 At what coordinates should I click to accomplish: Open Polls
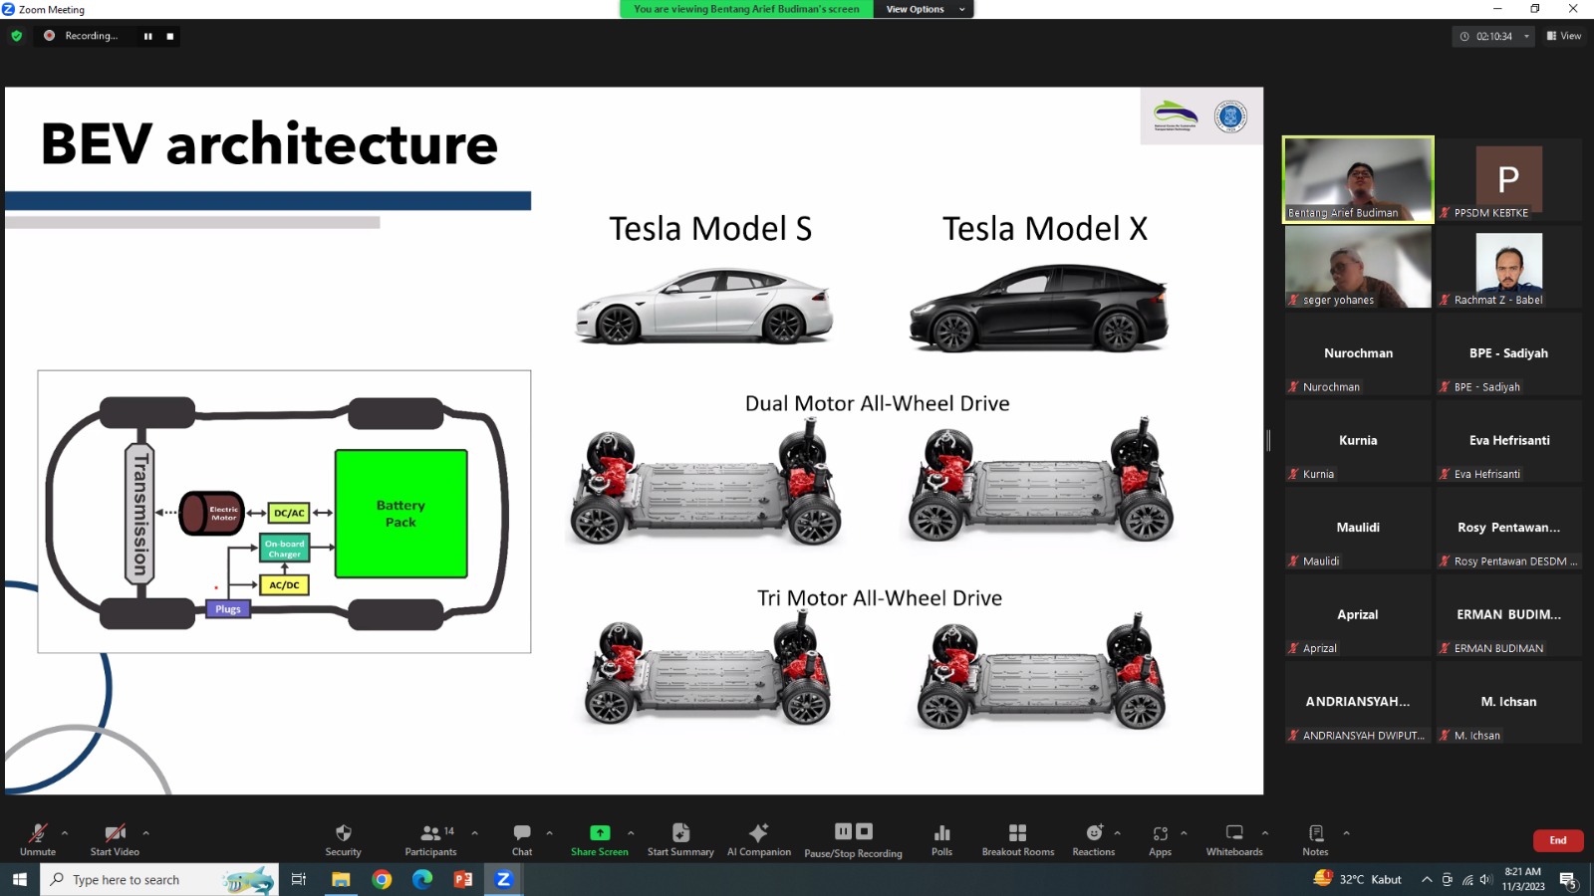pos(941,839)
